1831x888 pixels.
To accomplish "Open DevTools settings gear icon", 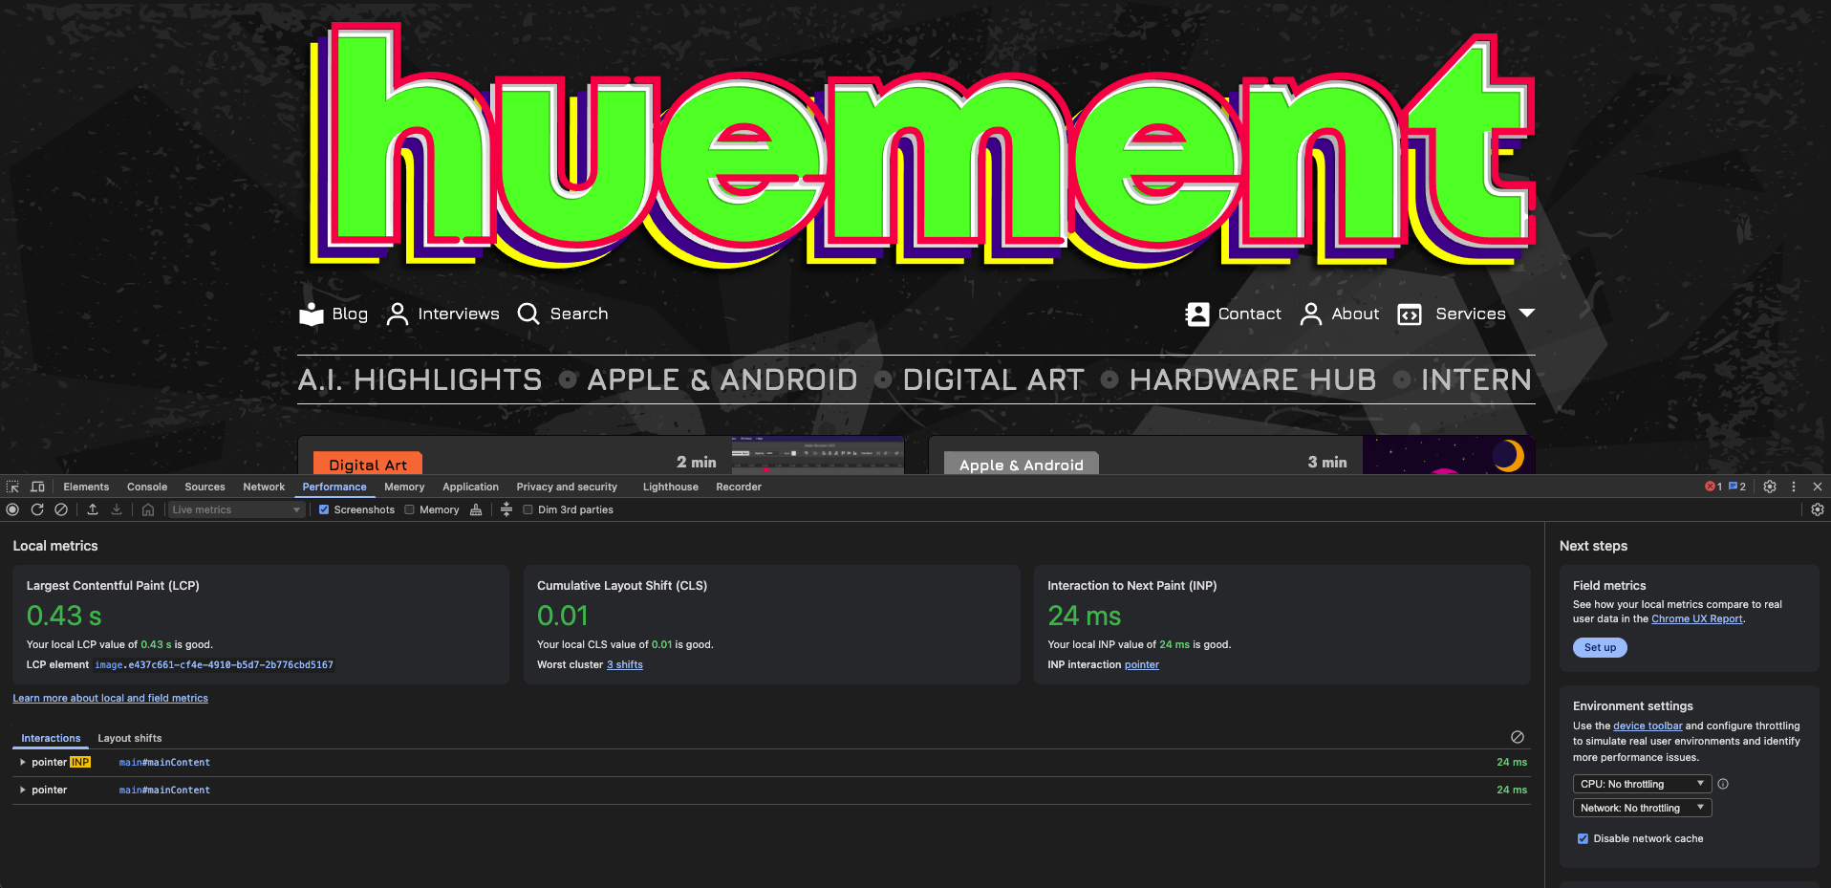I will tap(1770, 487).
